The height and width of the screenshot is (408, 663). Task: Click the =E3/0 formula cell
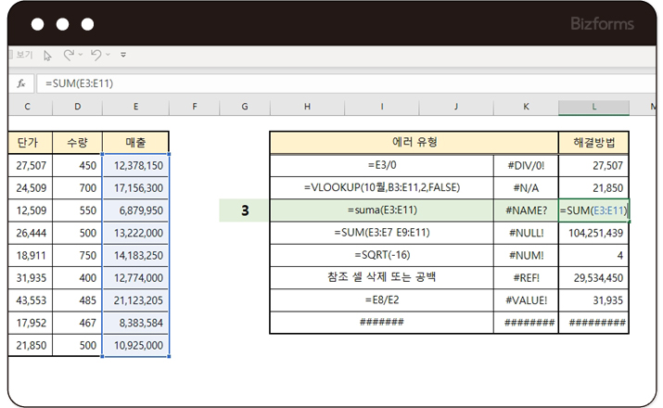coord(382,165)
